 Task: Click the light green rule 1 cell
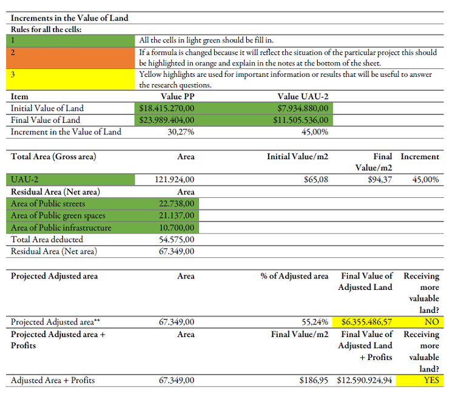pos(73,41)
